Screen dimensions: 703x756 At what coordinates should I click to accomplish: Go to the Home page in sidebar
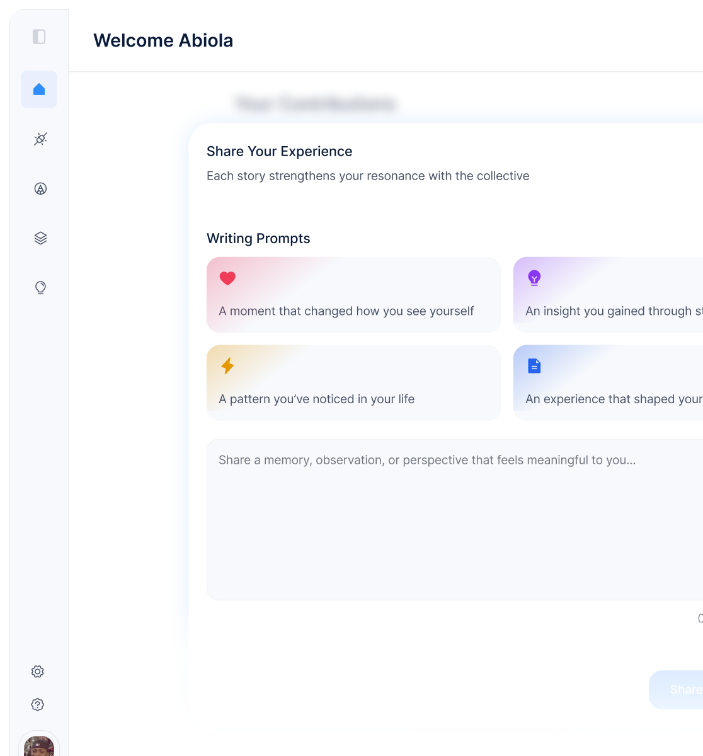pyautogui.click(x=39, y=89)
